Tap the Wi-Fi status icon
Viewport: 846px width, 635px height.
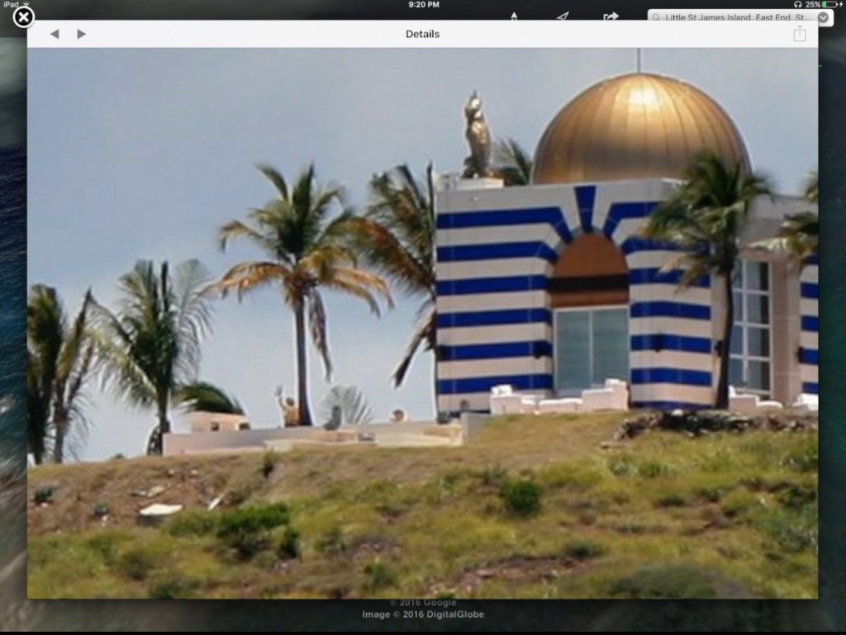[25, 4]
